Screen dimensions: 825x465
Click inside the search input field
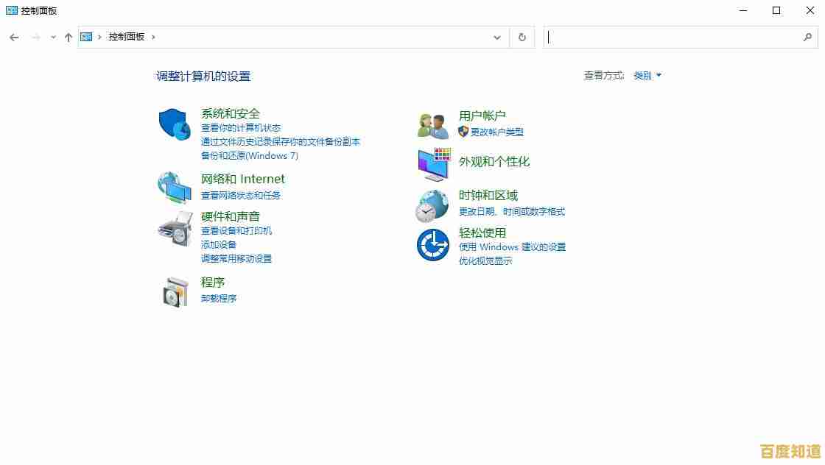tap(678, 37)
